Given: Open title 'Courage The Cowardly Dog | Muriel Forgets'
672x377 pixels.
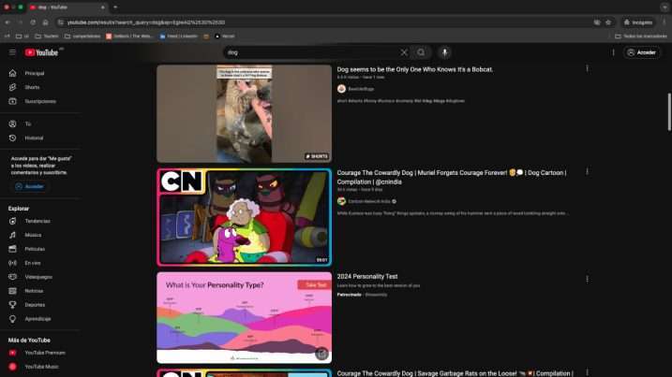Looking at the screenshot, I should (x=452, y=177).
